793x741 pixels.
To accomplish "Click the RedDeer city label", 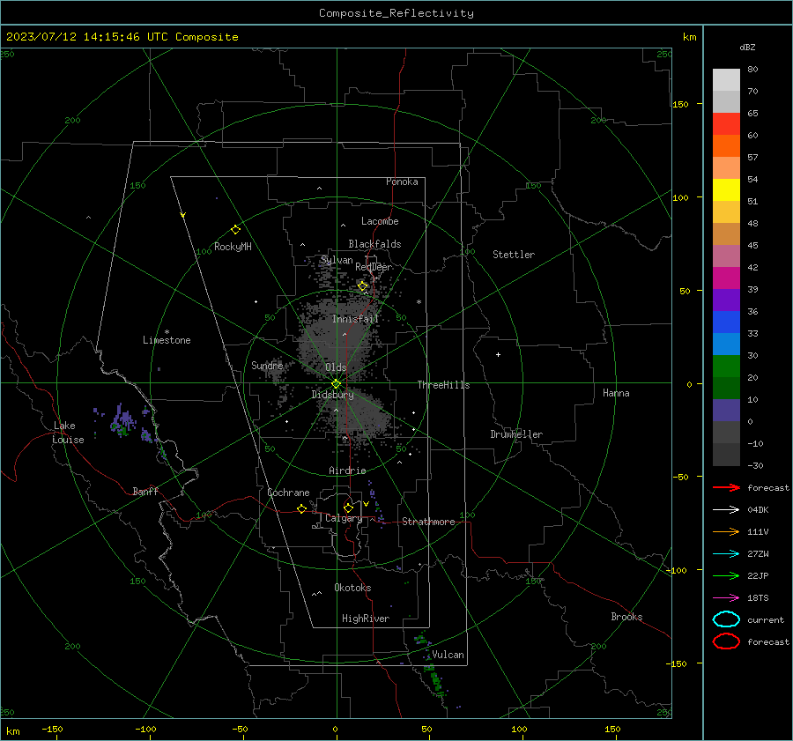I will 374,267.
